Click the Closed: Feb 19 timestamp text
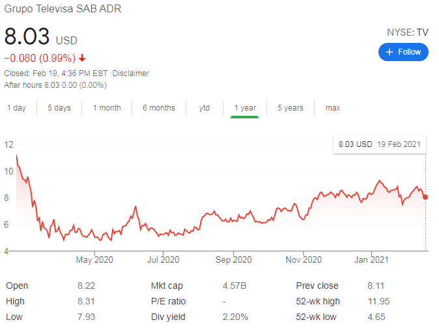Viewport: 439px width, 333px height. pyautogui.click(x=56, y=73)
